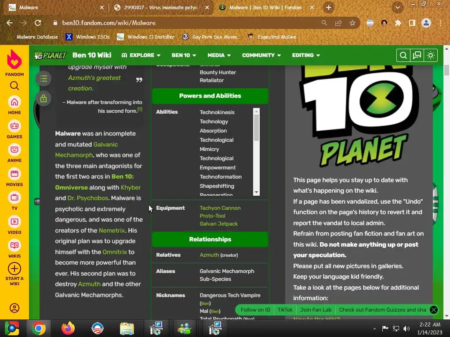The image size is (450, 337).
Task: Open Chrome profile avatar icon
Action: pos(426,23)
